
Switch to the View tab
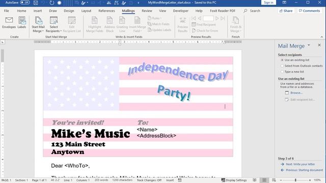(x=162, y=11)
